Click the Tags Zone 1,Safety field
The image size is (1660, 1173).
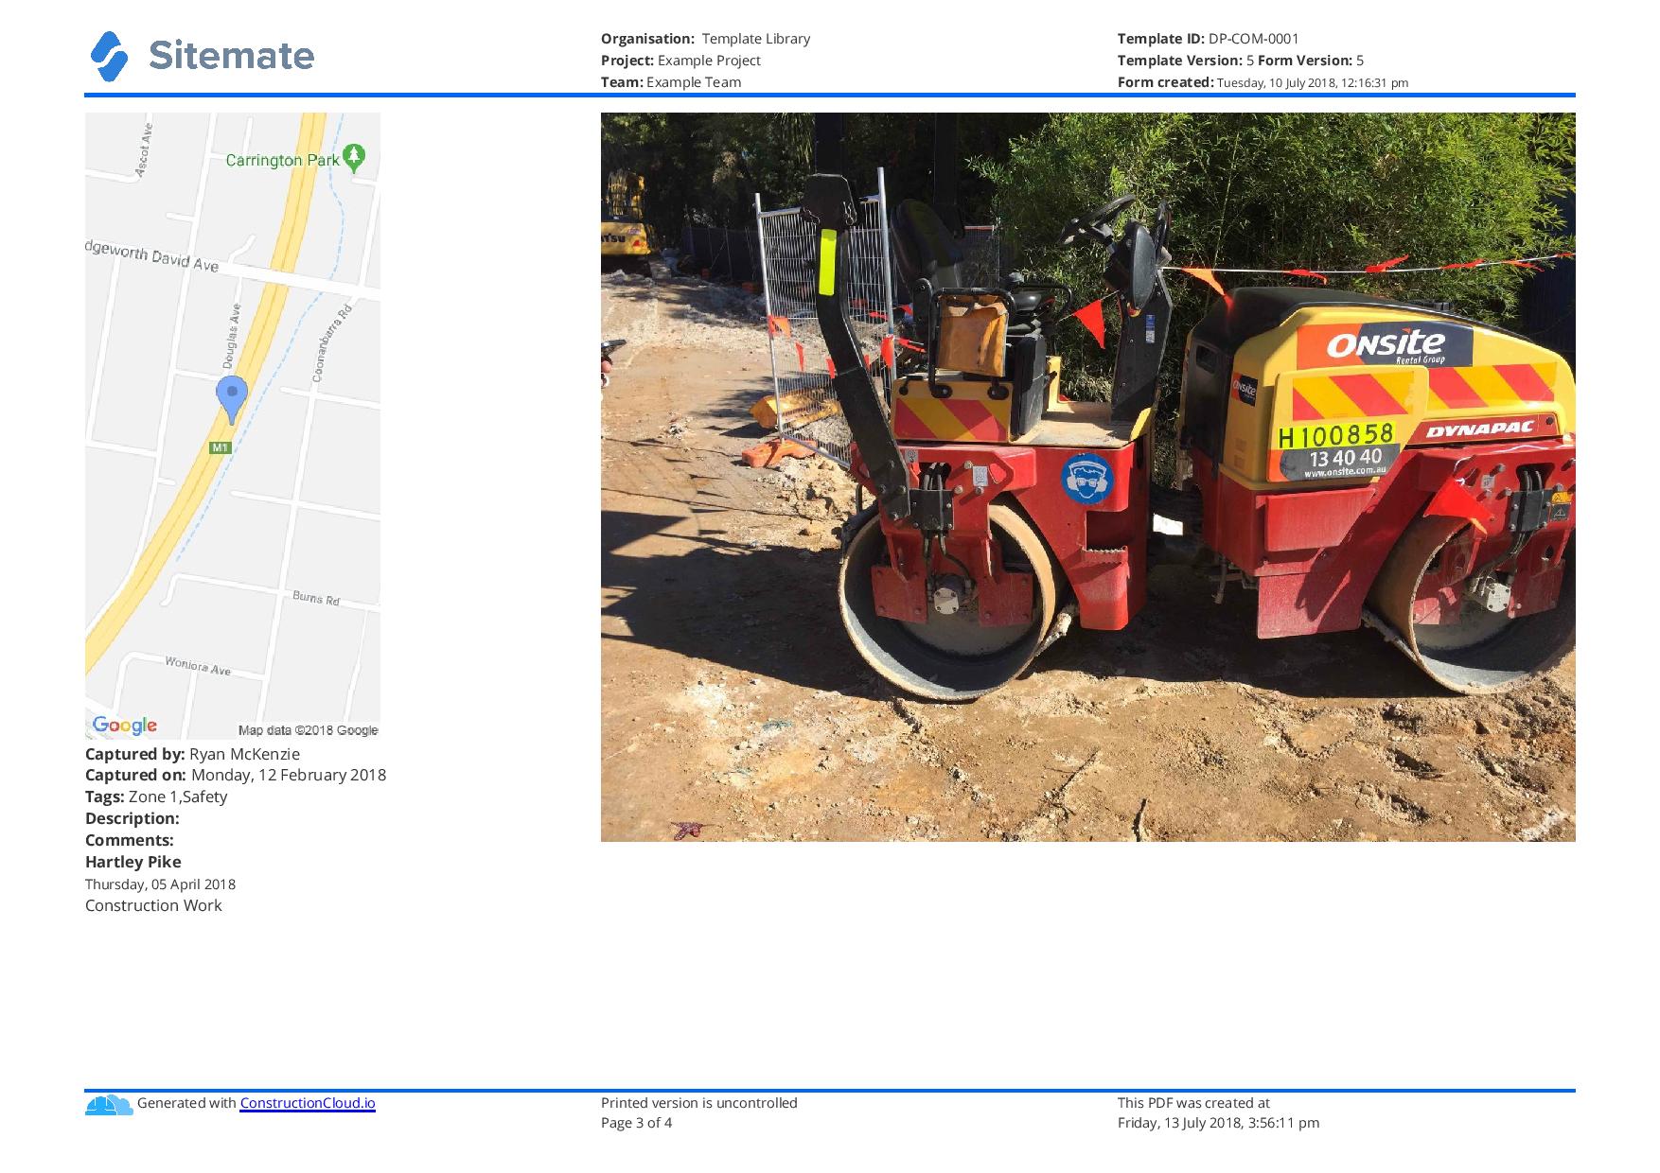(156, 797)
